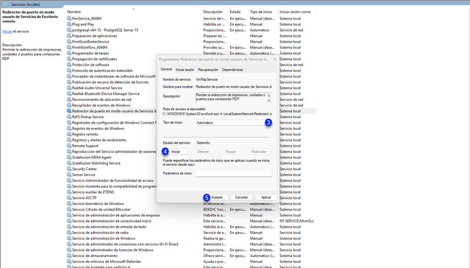The height and width of the screenshot is (268, 470).
Task: Click the Parámetros de inicio input field
Action: click(234, 173)
